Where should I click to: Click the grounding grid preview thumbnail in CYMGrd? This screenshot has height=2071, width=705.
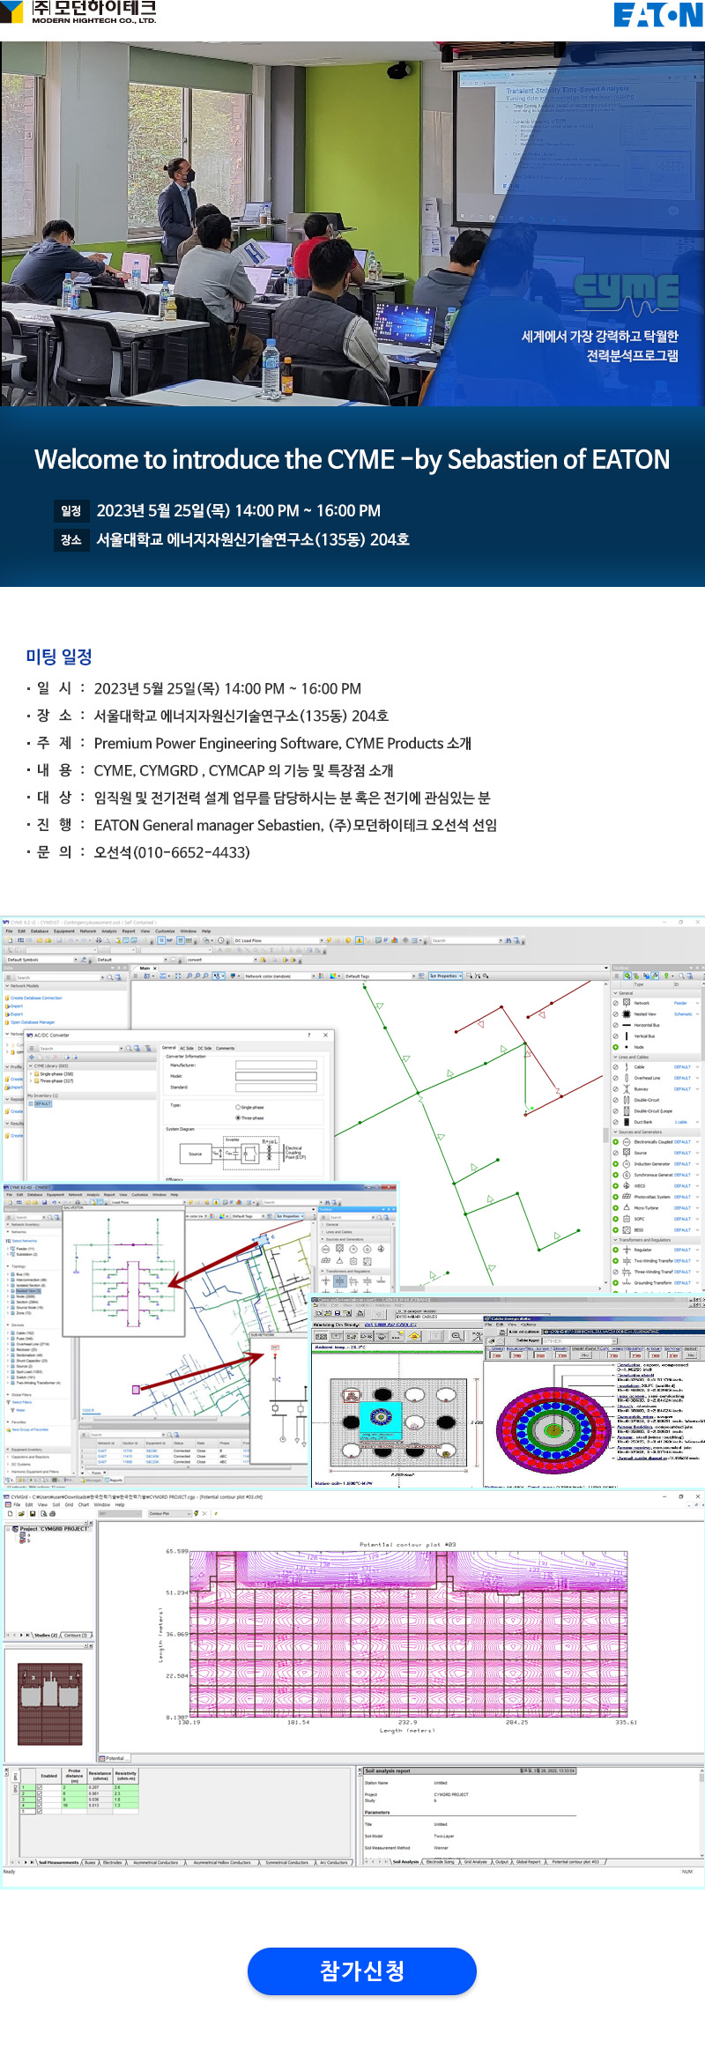pyautogui.click(x=49, y=1704)
